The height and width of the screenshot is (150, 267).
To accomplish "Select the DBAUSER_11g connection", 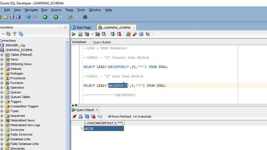I will [15, 45].
